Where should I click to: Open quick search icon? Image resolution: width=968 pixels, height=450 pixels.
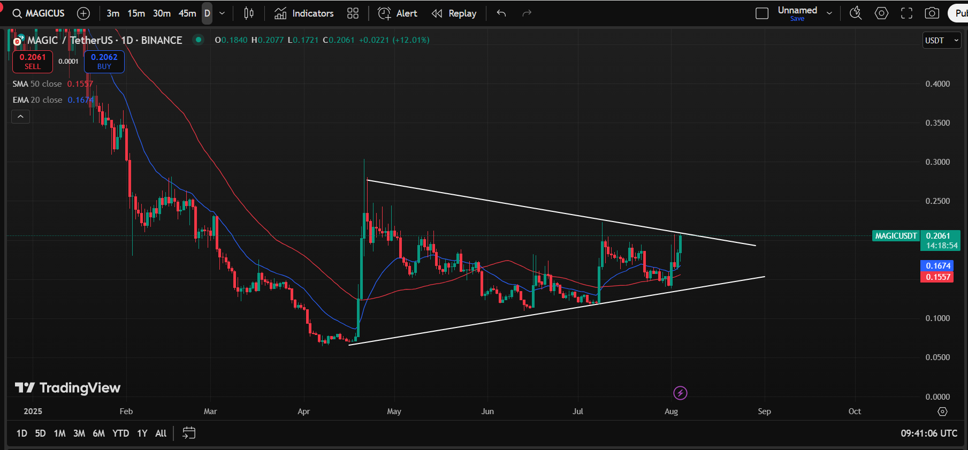tap(856, 13)
